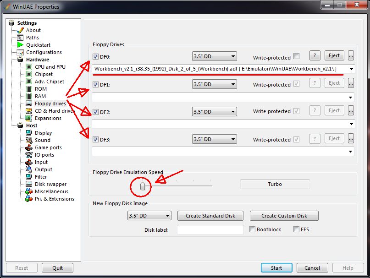This screenshot has width=370, height=278.
Task: Click the Disk label text field
Action: tap(210, 229)
